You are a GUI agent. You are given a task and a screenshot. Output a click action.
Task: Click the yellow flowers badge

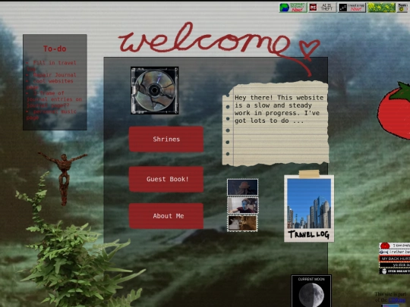pos(381,8)
